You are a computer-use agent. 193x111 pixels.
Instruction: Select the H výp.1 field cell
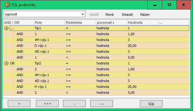coord(41,87)
